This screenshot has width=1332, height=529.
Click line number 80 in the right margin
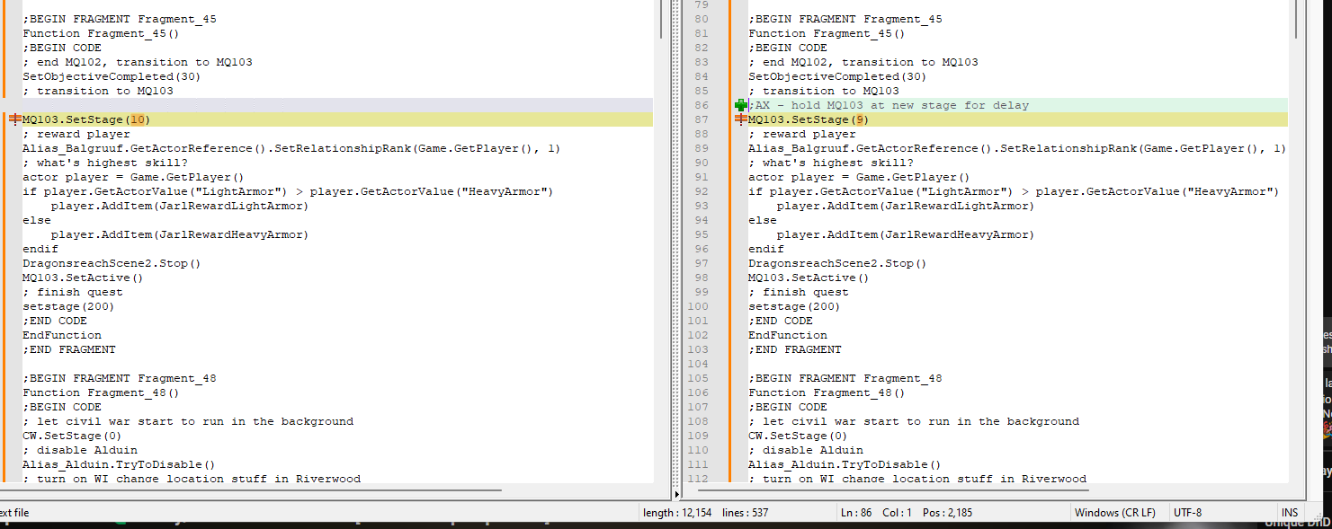click(702, 19)
